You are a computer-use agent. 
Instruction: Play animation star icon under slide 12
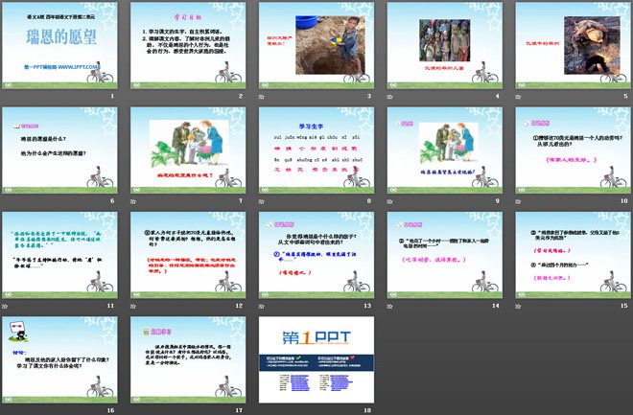click(x=133, y=307)
